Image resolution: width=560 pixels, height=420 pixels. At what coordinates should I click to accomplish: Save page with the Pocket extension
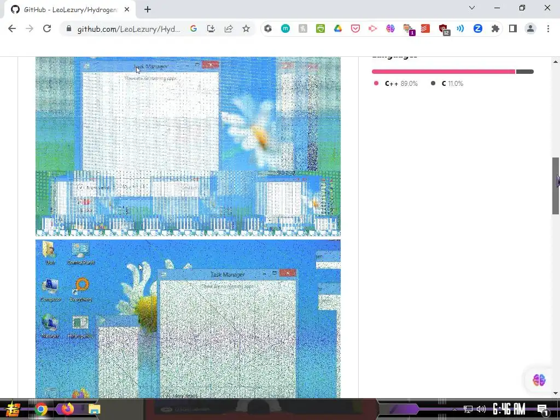coord(355,28)
